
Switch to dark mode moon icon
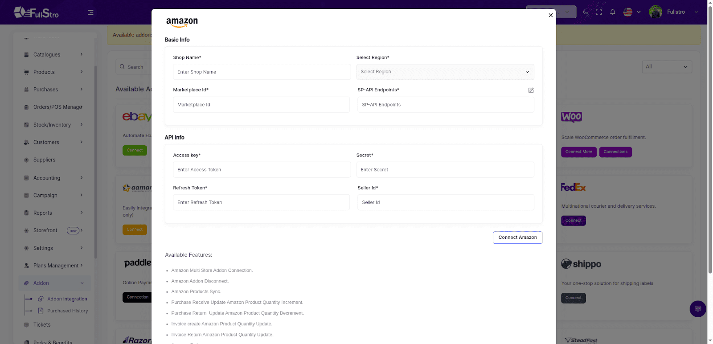586,12
